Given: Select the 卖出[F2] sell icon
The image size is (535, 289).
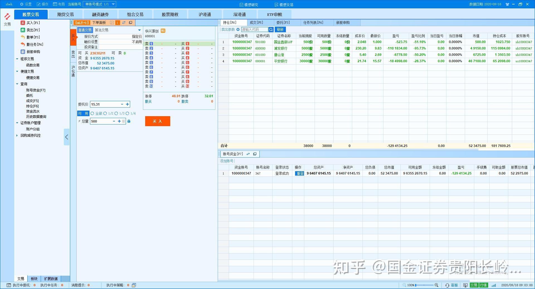Looking at the screenshot, I should pyautogui.click(x=23, y=30).
